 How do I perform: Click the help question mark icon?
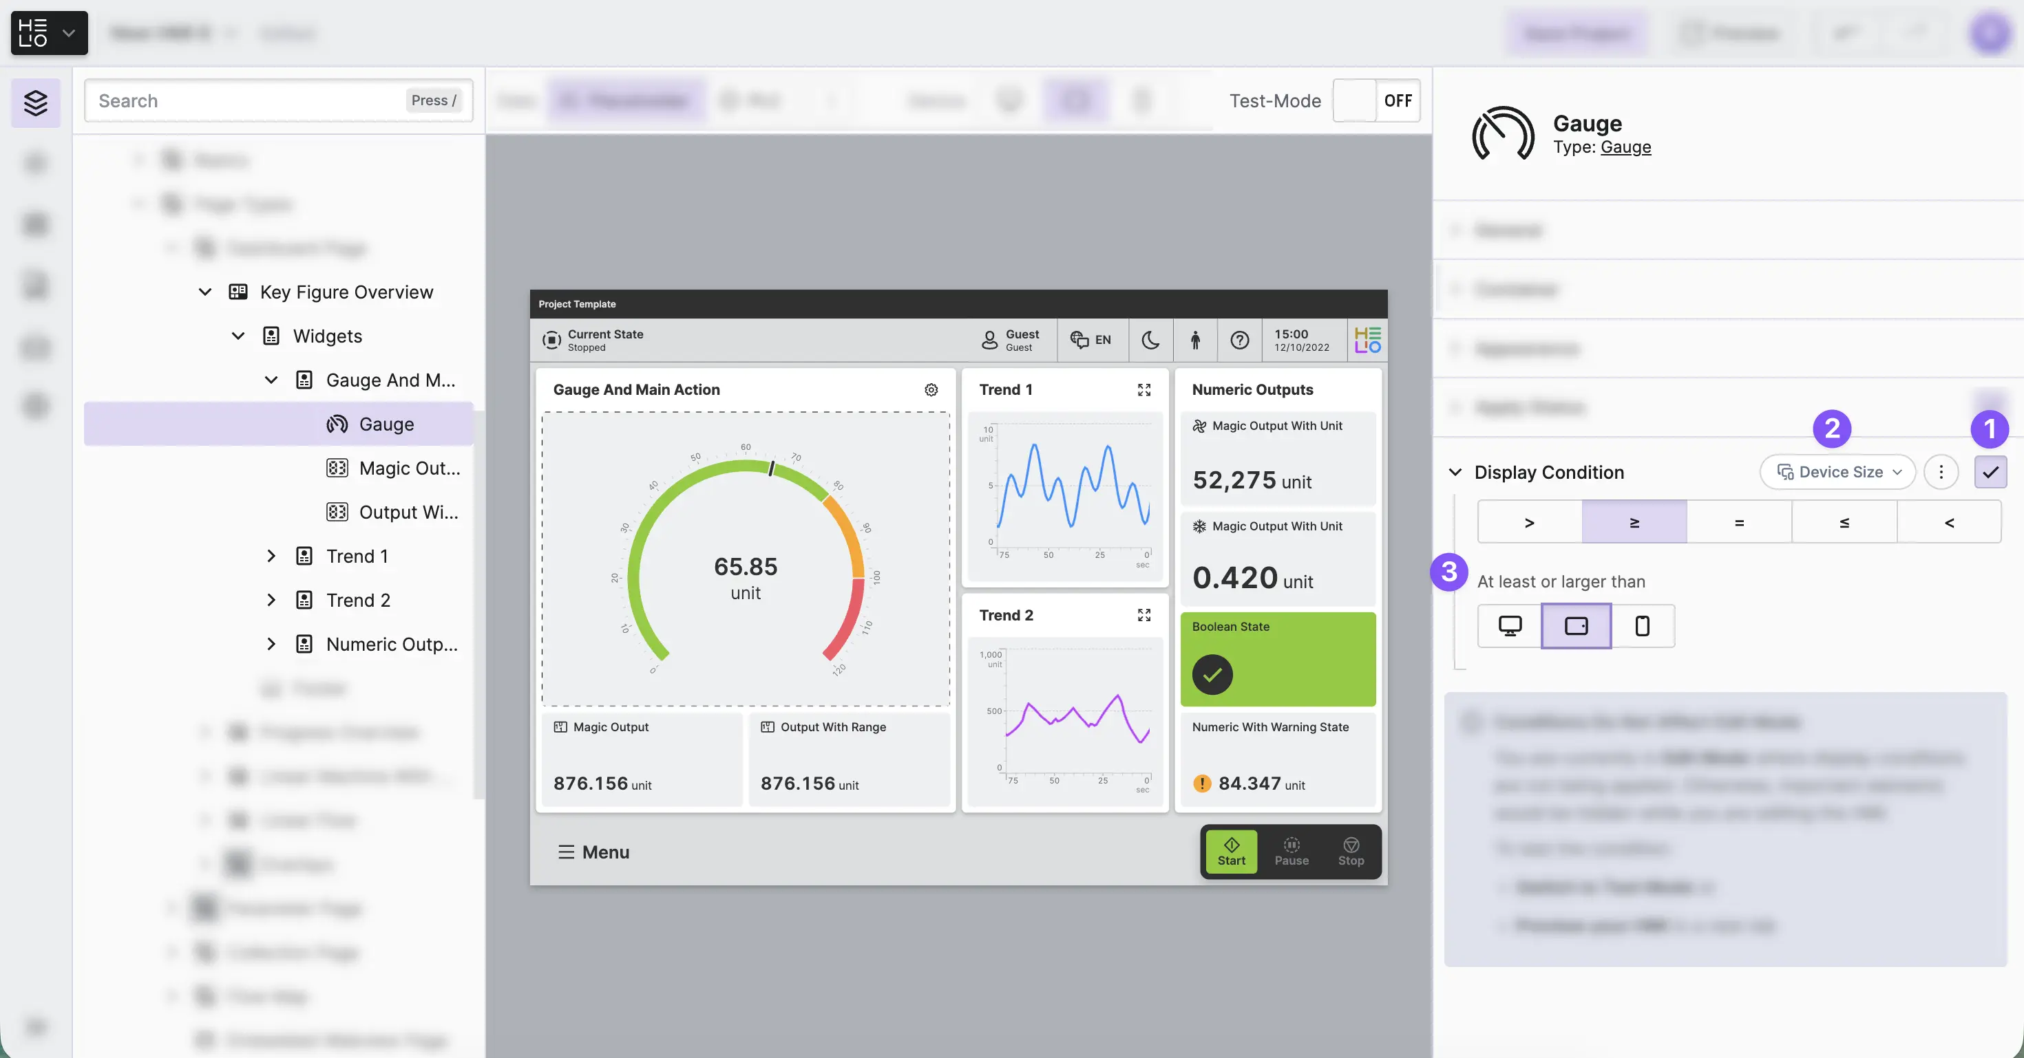(x=1240, y=340)
